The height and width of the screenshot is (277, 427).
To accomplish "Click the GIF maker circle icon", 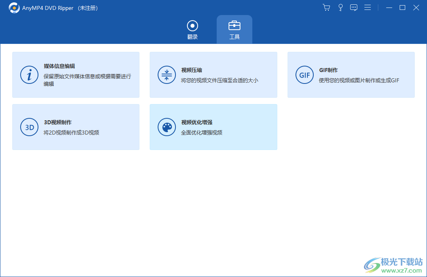I will 305,75.
